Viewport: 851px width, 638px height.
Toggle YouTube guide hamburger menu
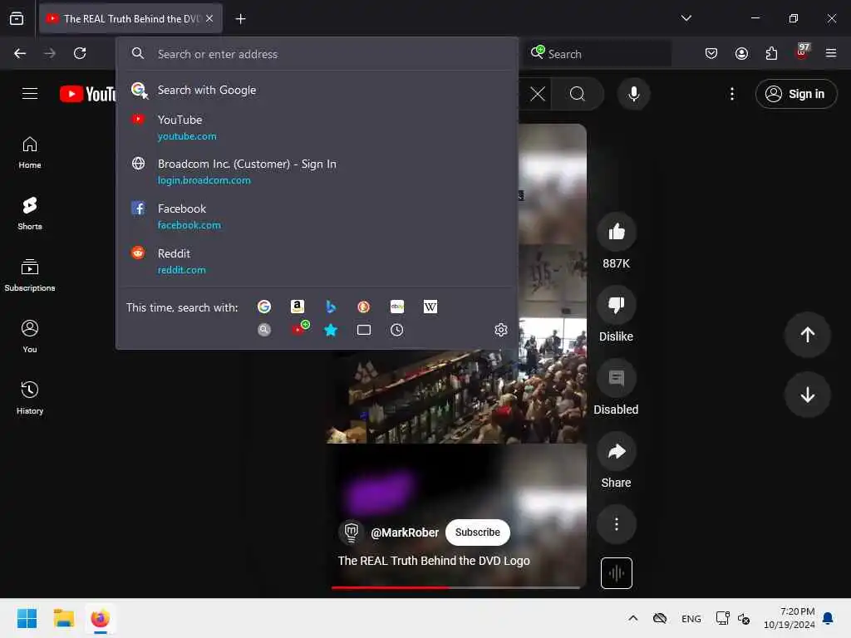pyautogui.click(x=30, y=94)
